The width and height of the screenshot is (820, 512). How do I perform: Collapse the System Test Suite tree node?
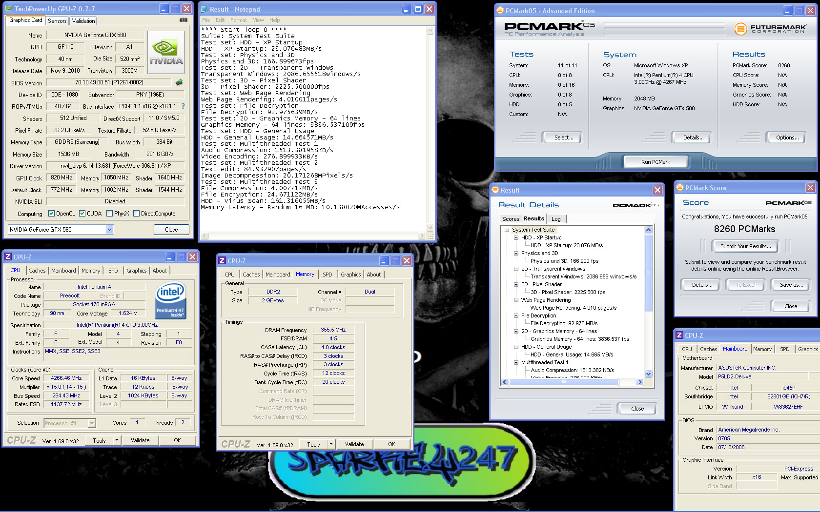(507, 230)
